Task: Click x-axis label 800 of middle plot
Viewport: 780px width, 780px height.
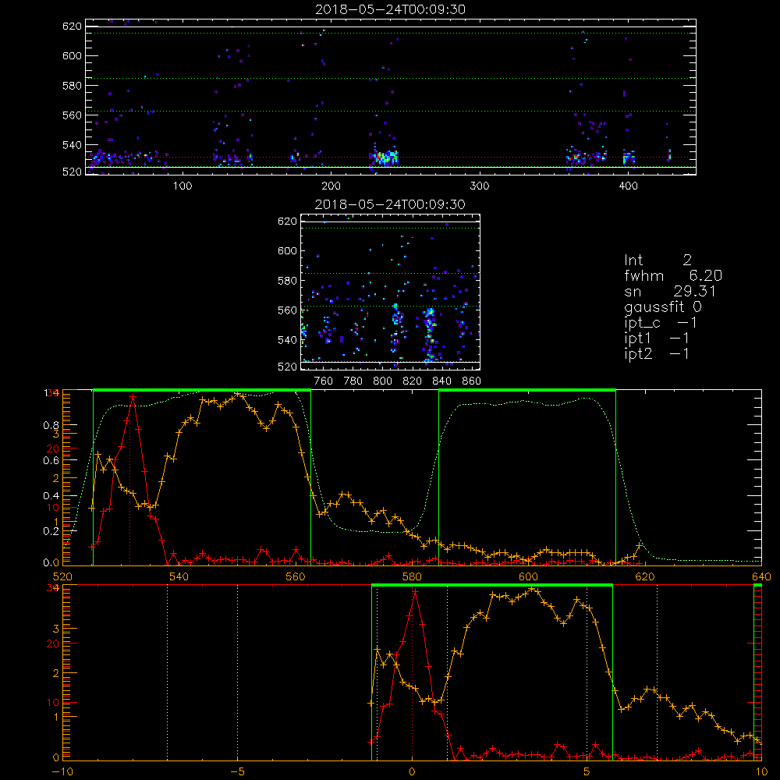Action: point(382,381)
